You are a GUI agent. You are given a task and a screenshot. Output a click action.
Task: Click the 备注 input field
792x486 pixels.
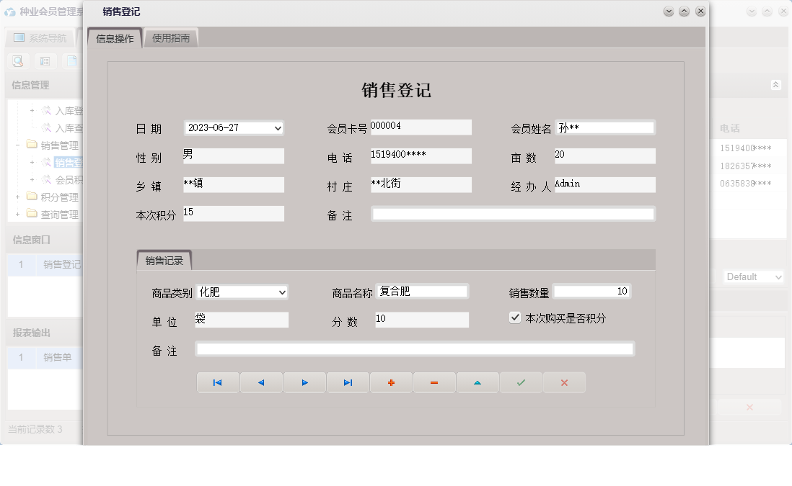512,213
